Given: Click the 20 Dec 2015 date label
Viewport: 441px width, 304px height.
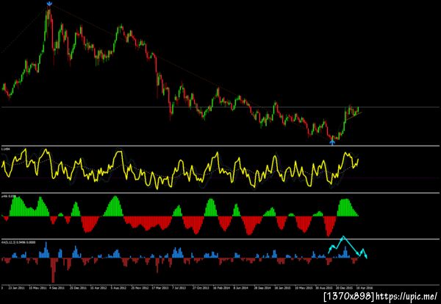Looking at the screenshot, I should (344, 288).
